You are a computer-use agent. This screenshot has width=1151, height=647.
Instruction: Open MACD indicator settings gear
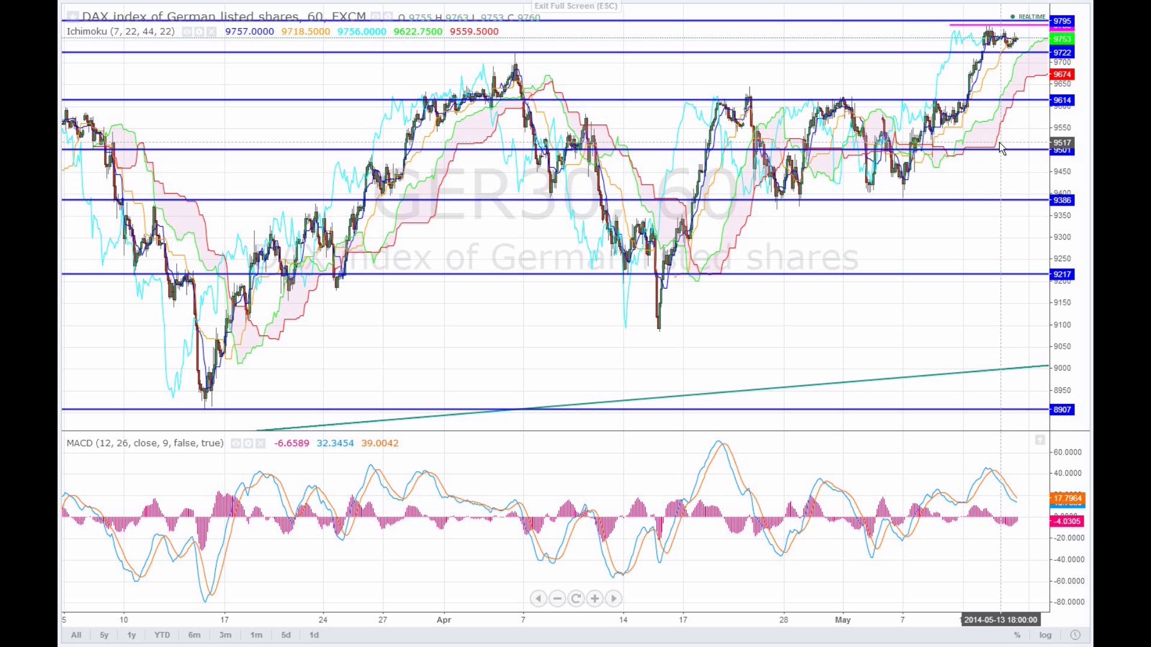point(248,444)
